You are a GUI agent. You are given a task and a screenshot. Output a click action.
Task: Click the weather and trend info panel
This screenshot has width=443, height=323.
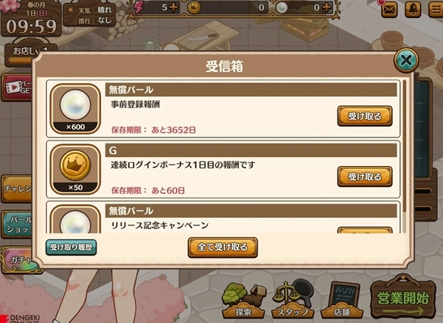(x=90, y=15)
